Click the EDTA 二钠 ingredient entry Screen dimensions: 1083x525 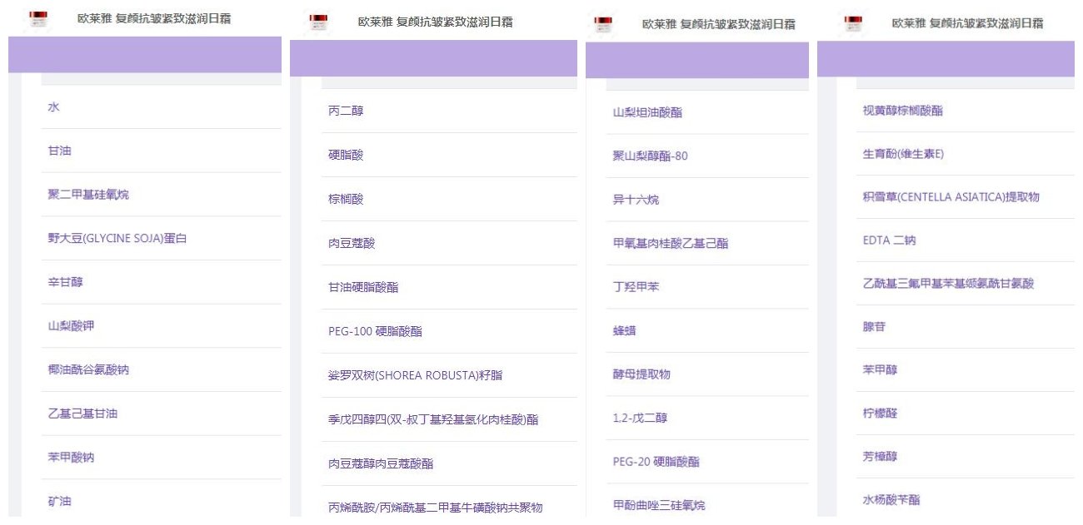[x=889, y=240]
